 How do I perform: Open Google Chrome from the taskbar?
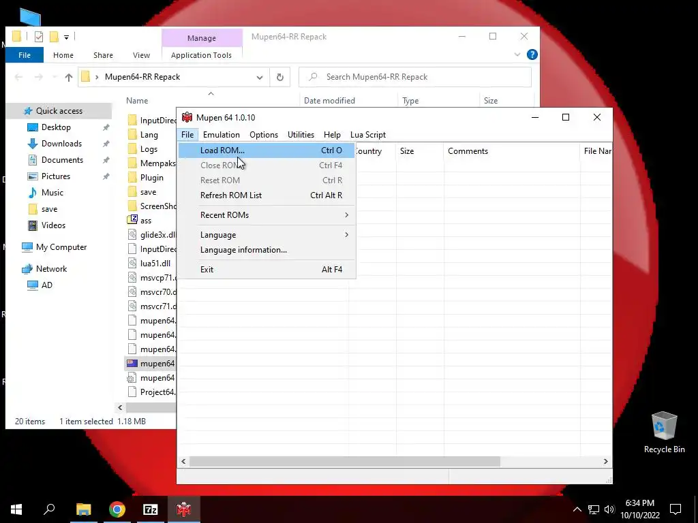pos(117,509)
